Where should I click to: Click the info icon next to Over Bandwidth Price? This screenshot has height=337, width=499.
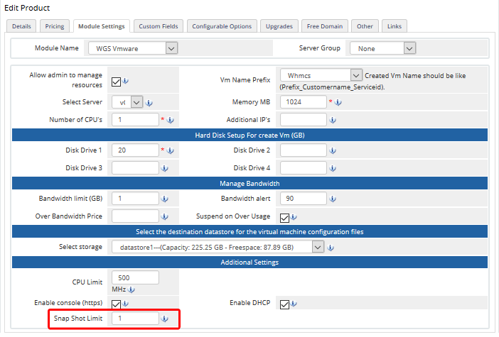coord(165,216)
